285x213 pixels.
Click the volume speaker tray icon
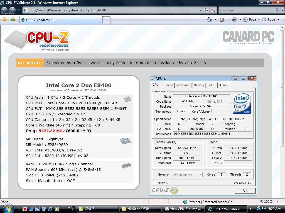(x=264, y=209)
